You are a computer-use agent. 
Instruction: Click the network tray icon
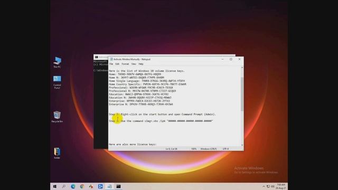point(268,186)
